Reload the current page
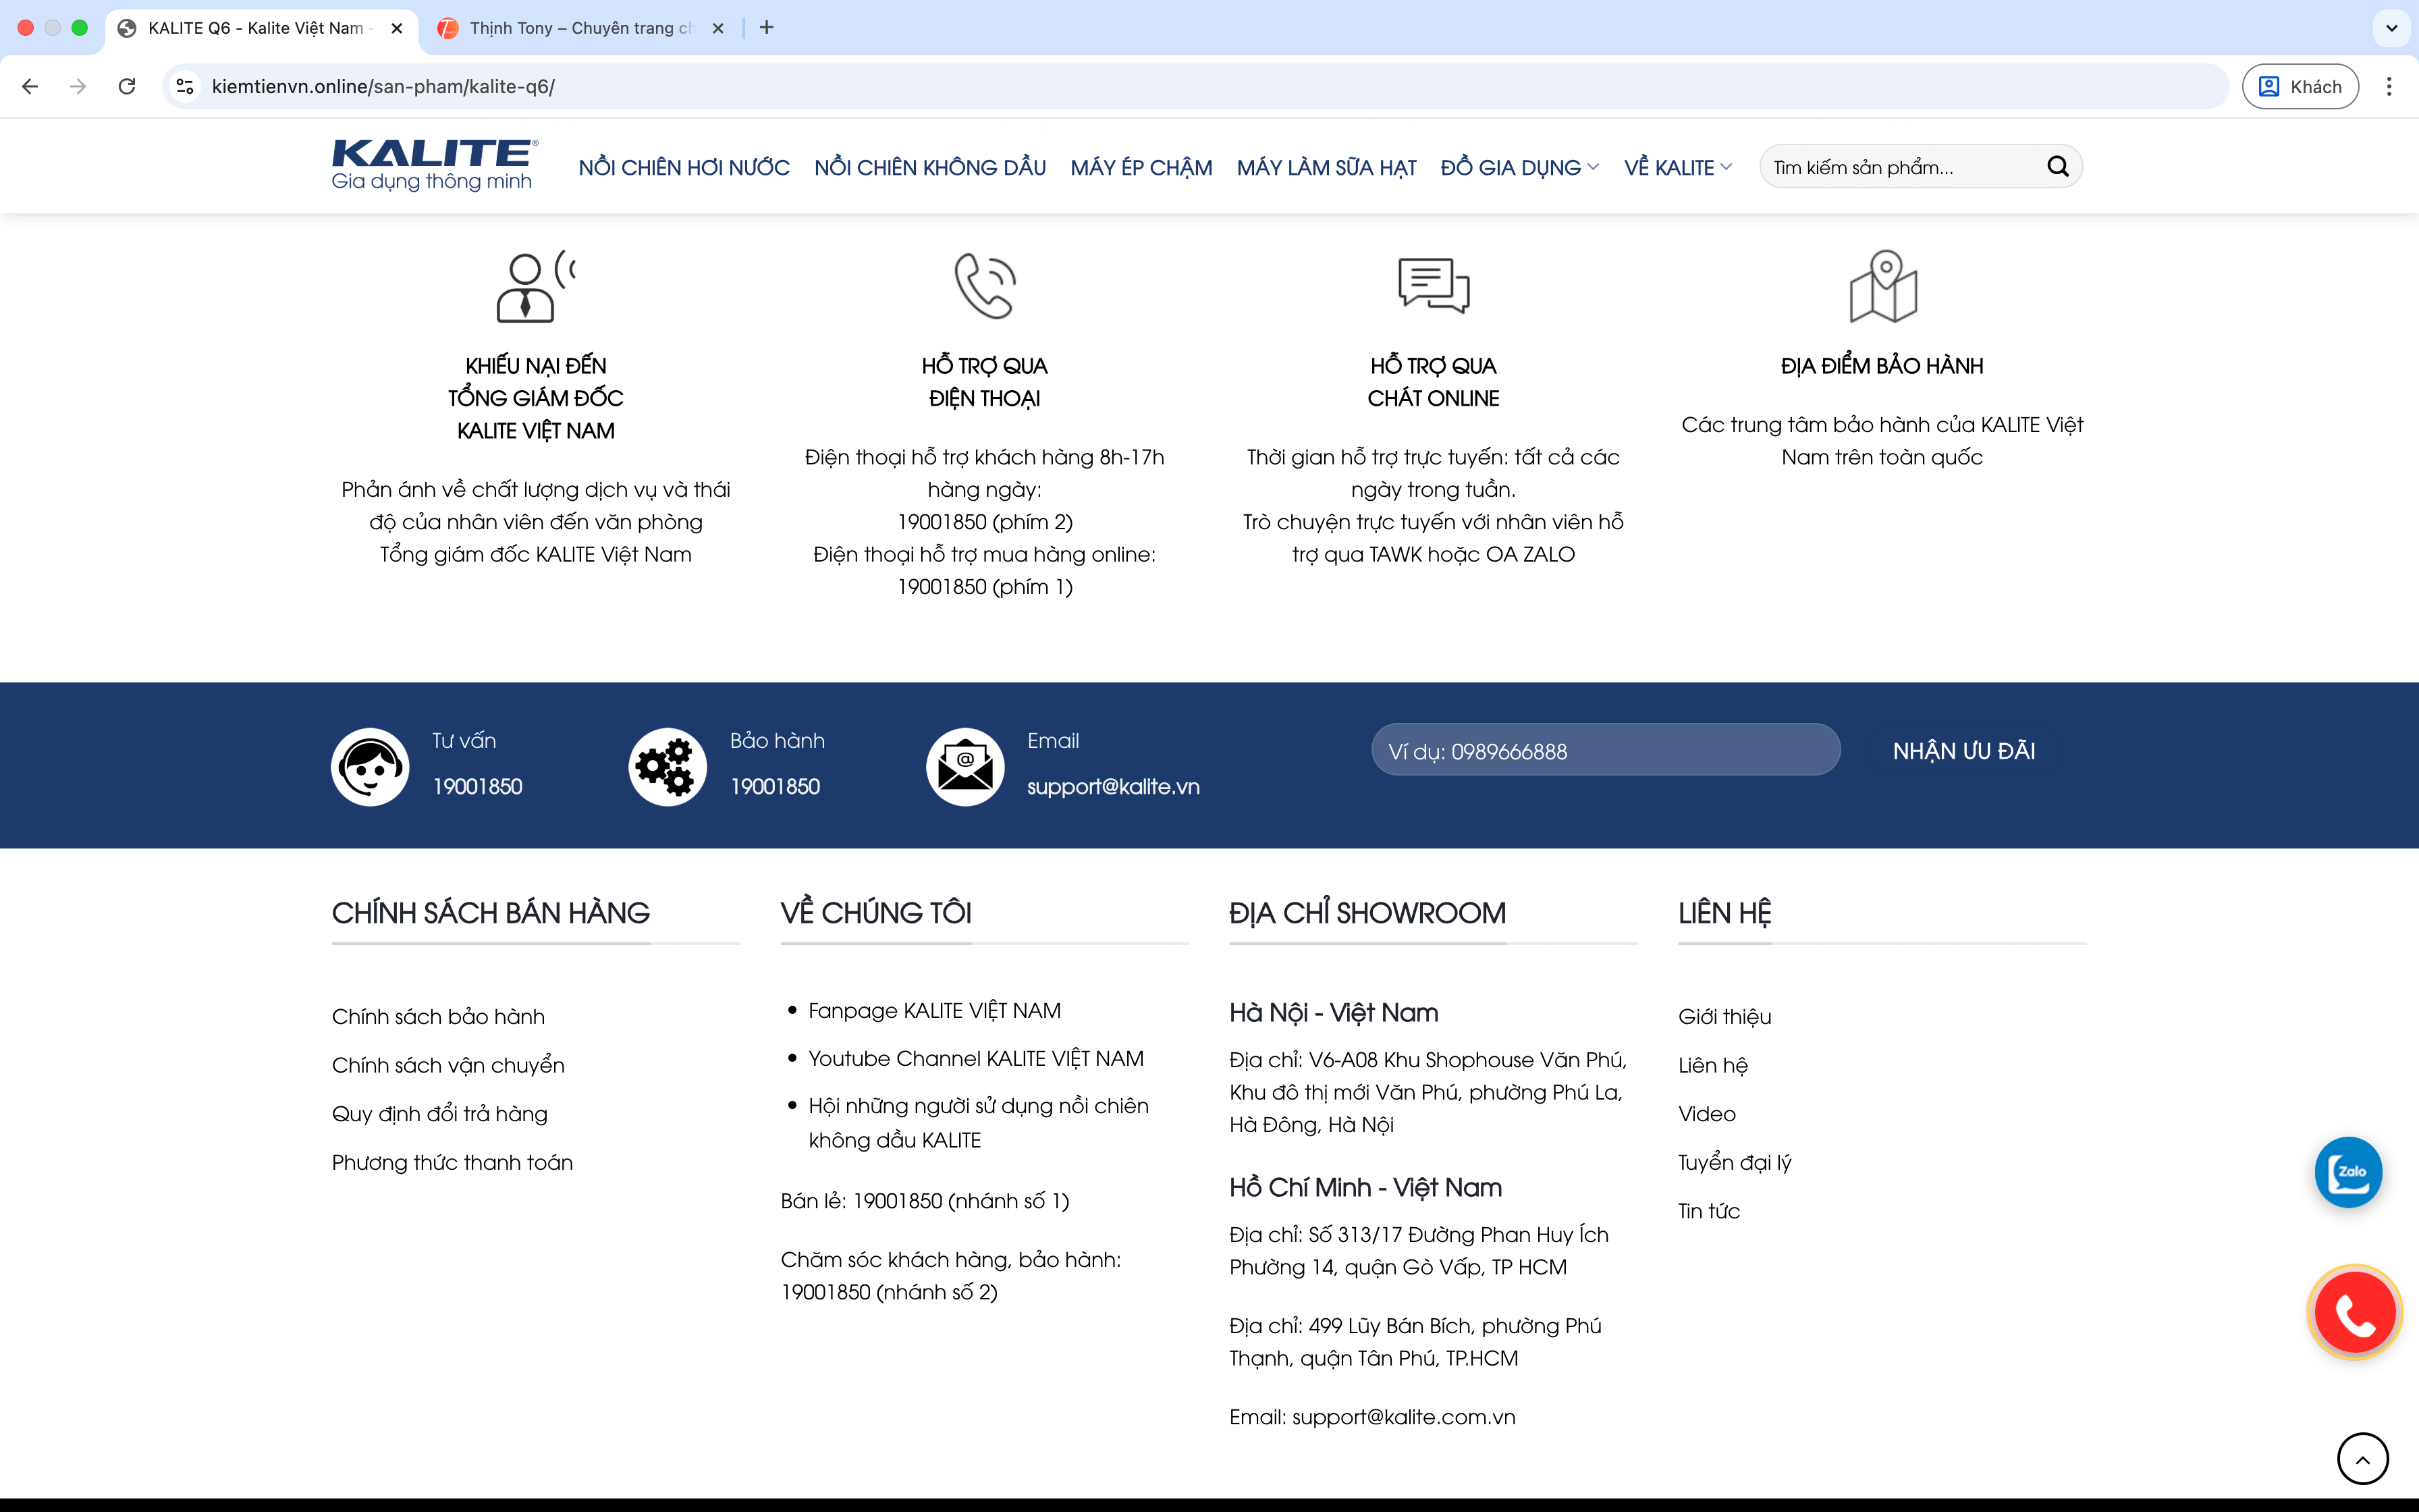 [x=127, y=87]
